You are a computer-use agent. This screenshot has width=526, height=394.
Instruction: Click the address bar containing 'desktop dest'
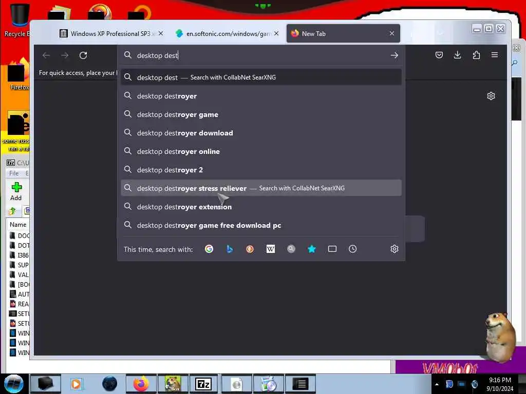click(x=261, y=55)
